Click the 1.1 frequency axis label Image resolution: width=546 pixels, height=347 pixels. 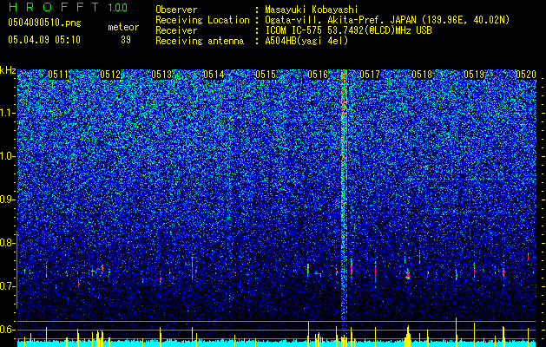coord(6,113)
